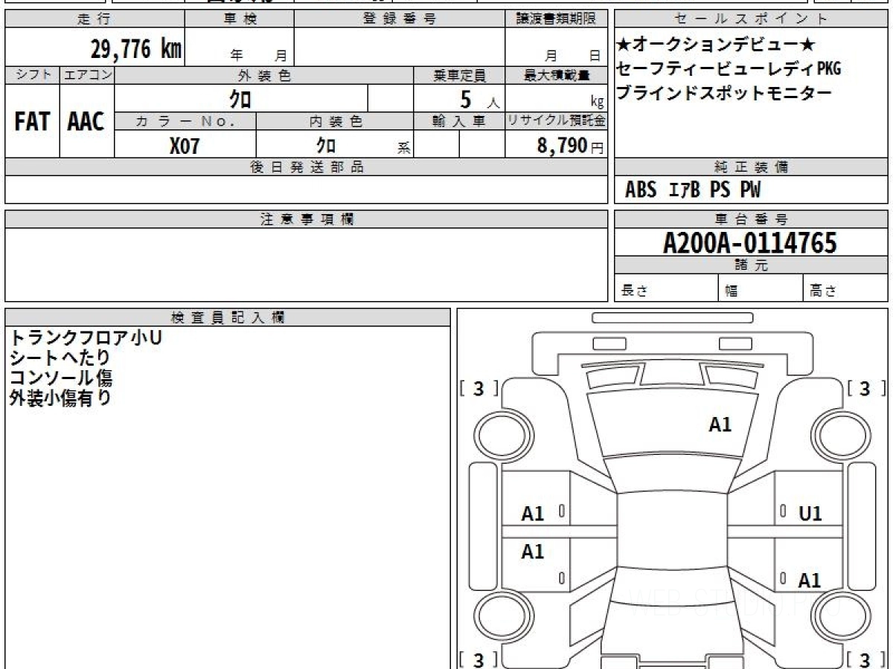Select the seating capacity 5 人

(479, 99)
